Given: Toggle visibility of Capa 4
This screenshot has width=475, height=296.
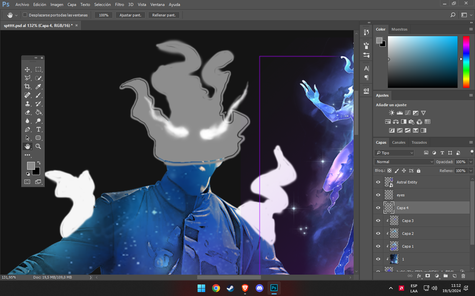Looking at the screenshot, I should point(378,208).
